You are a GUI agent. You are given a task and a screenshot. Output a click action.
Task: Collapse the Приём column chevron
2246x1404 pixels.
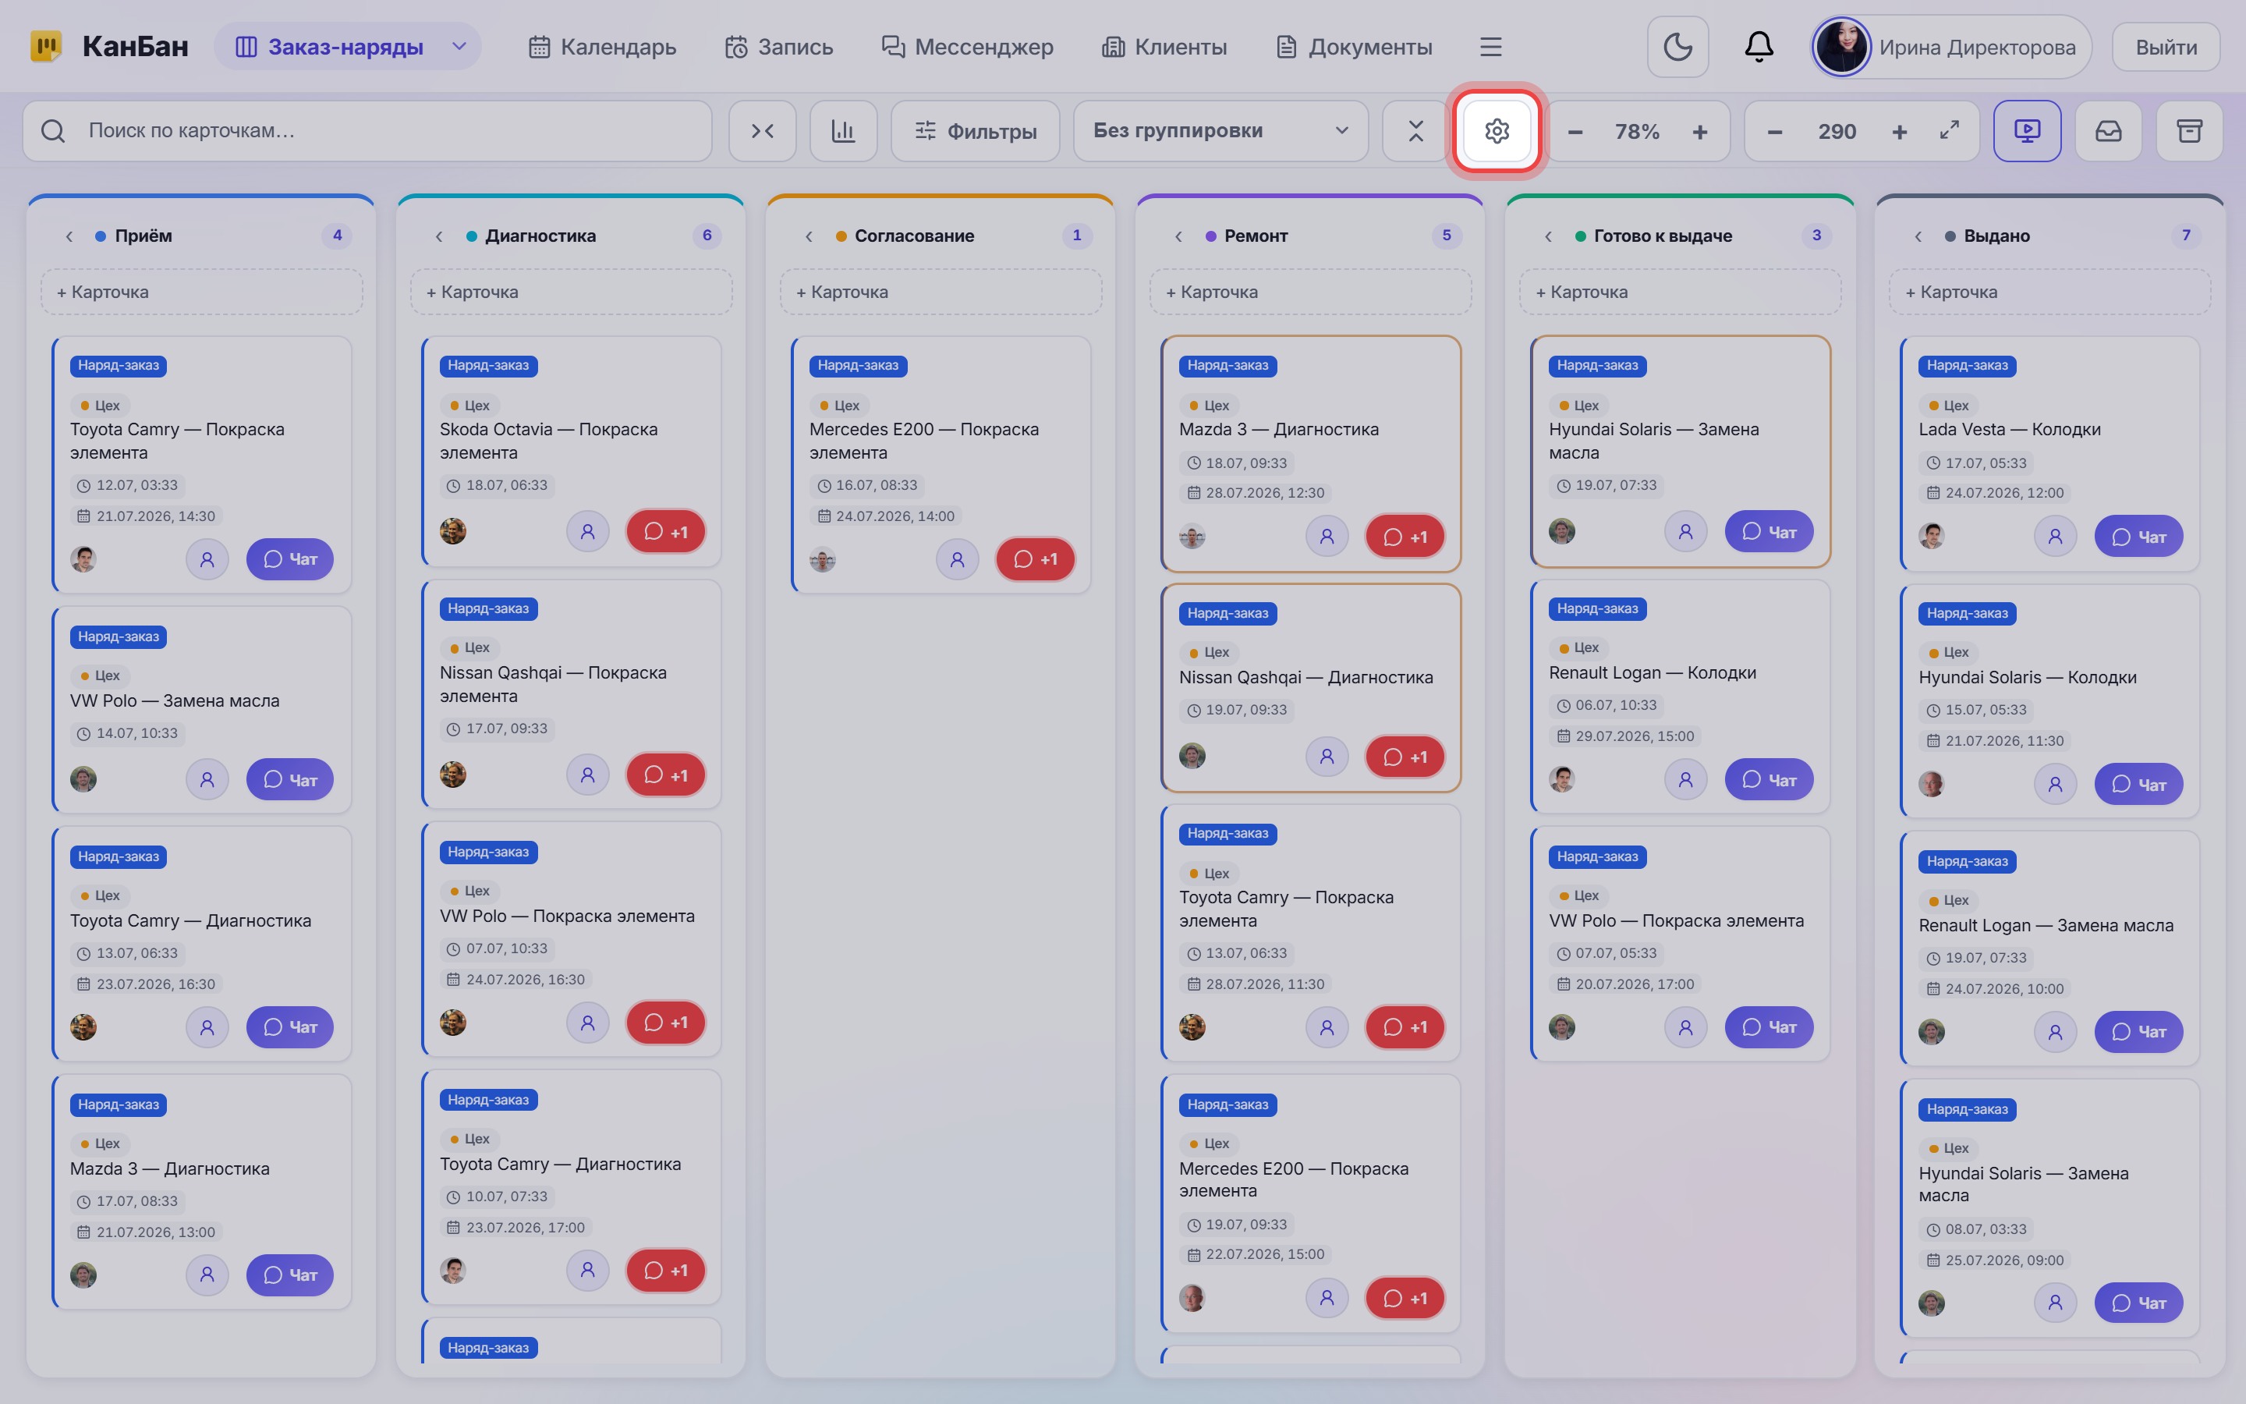pos(69,236)
